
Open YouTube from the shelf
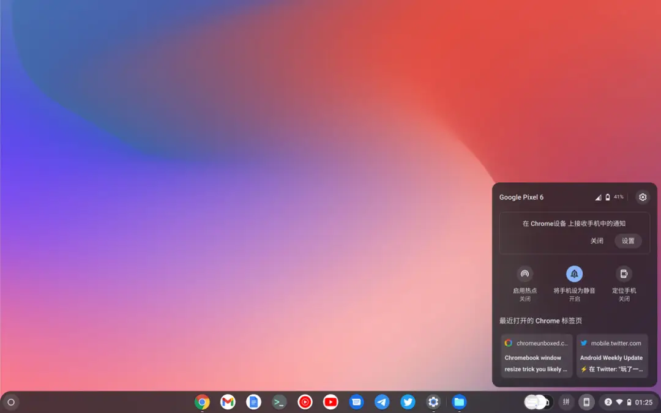[x=330, y=402]
